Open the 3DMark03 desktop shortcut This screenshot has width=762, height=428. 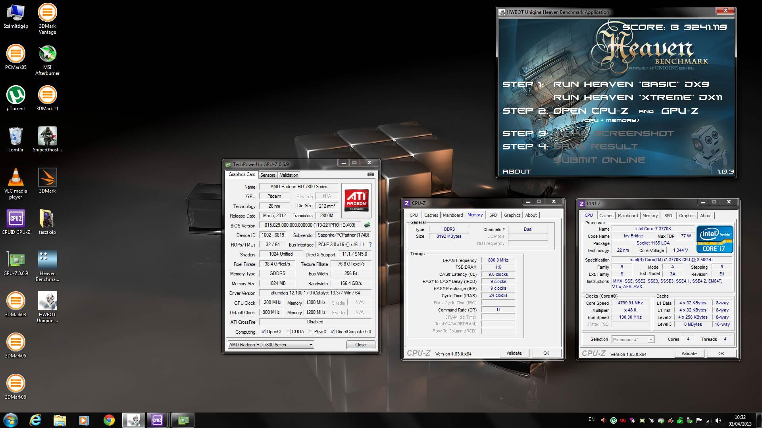pos(16,305)
